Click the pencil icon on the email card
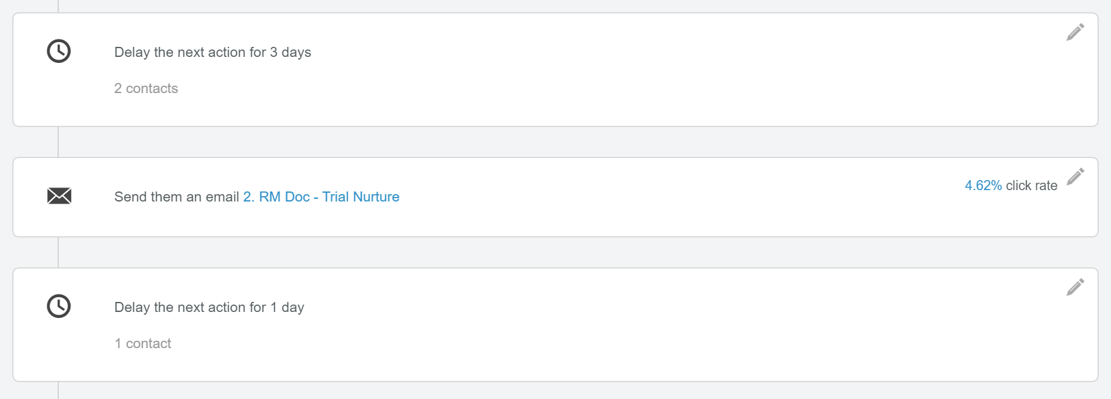Screen dimensions: 1111x399 pyautogui.click(x=1076, y=177)
